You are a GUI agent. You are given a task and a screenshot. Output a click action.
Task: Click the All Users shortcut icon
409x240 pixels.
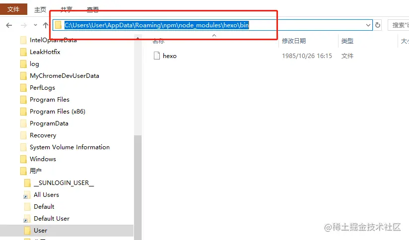(27, 195)
